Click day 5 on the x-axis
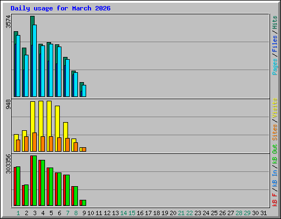Viewport: 281px width, 219px height. coord(51,213)
